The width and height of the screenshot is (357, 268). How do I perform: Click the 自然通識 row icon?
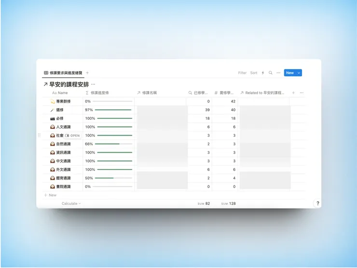[53, 144]
